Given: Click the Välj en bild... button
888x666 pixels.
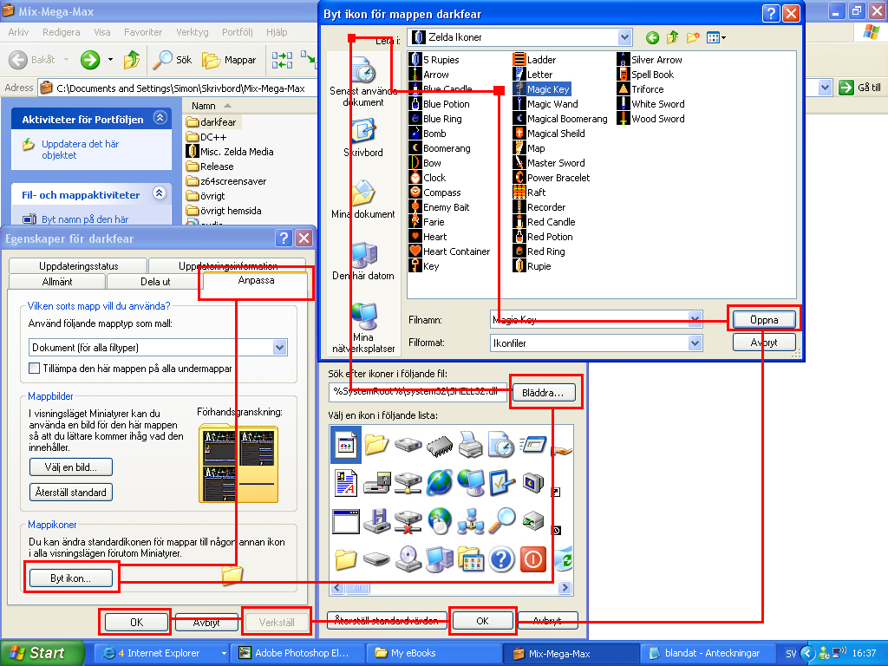Looking at the screenshot, I should point(71,467).
